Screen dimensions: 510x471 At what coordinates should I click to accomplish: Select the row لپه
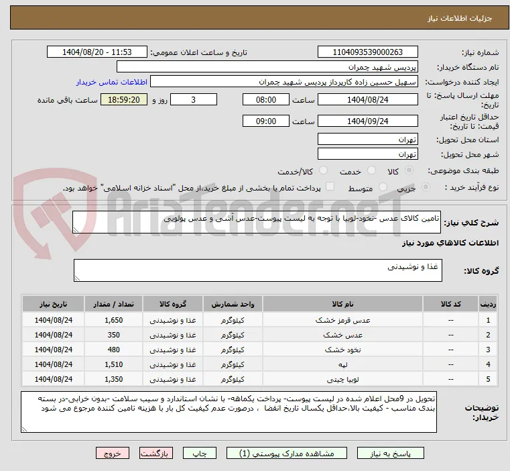(260, 364)
